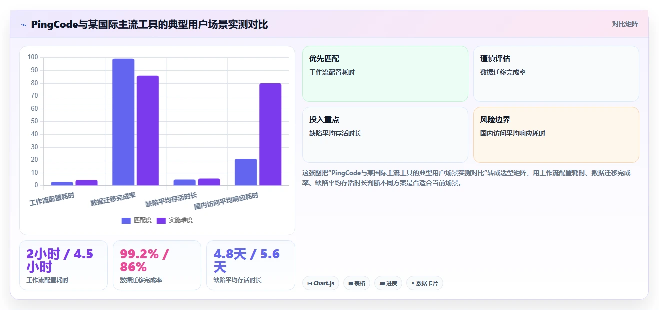659x310 pixels.
Task: Click the 4.8天 / 5.6天 stat value
Action: point(246,260)
